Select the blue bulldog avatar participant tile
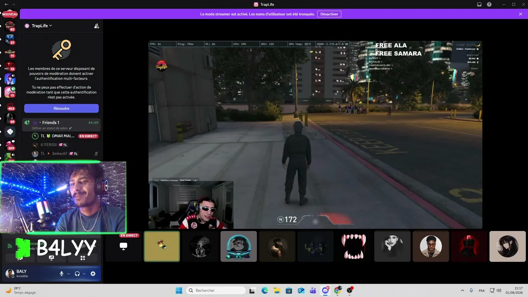The width and height of the screenshot is (528, 297). [x=239, y=246]
